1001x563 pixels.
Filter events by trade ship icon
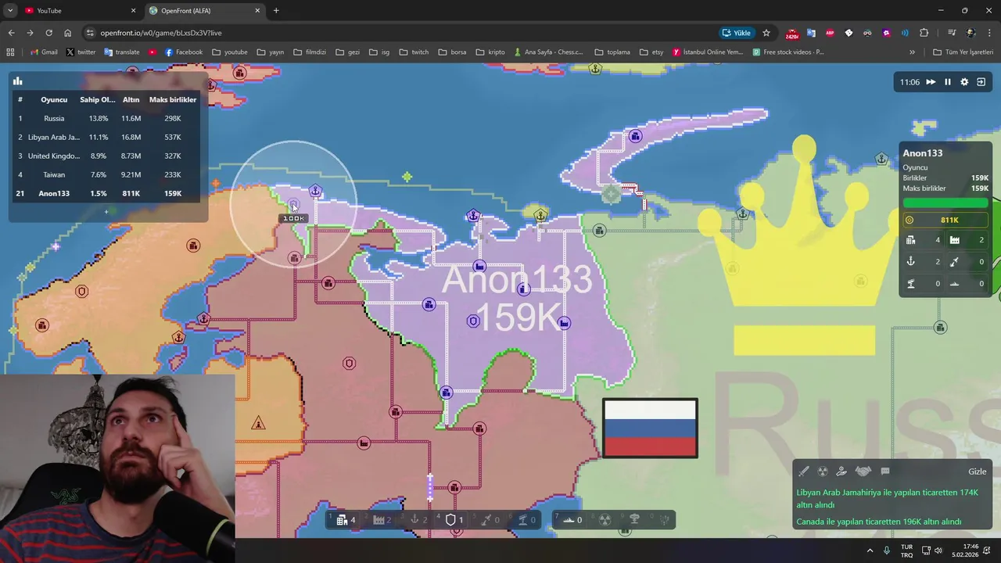pyautogui.click(x=841, y=472)
